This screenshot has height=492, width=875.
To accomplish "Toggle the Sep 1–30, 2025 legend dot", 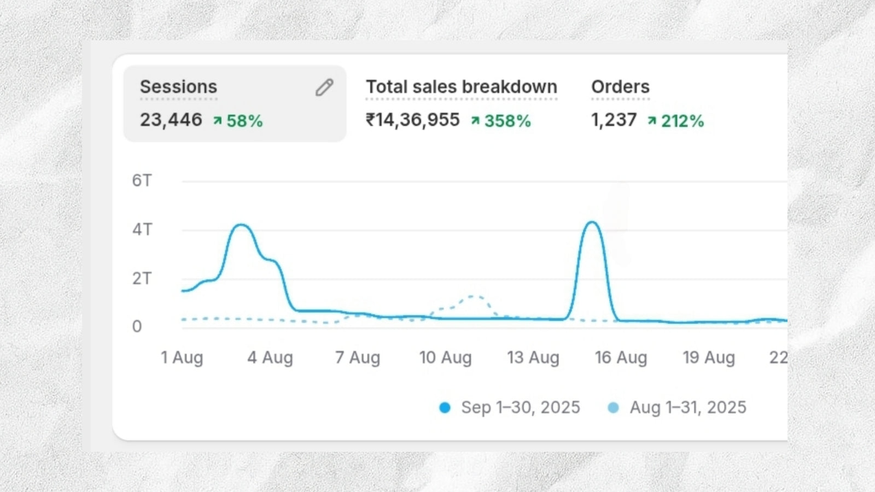I will 445,408.
